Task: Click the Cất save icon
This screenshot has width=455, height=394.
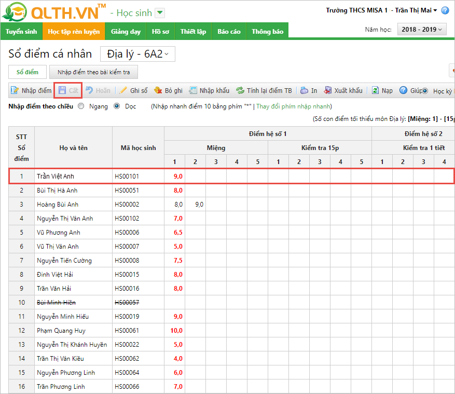Action: coord(62,90)
